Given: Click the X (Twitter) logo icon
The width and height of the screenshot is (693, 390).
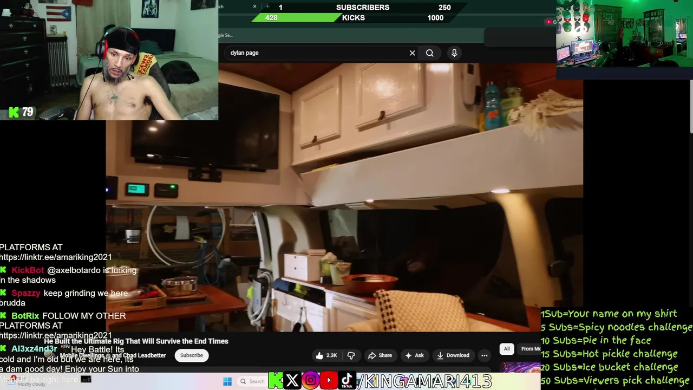Looking at the screenshot, I should (x=292, y=381).
